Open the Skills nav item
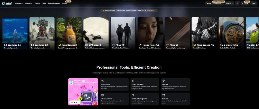 tap(44, 3)
